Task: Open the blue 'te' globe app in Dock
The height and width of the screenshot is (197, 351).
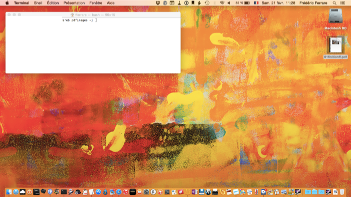Action: pyautogui.click(x=50, y=192)
